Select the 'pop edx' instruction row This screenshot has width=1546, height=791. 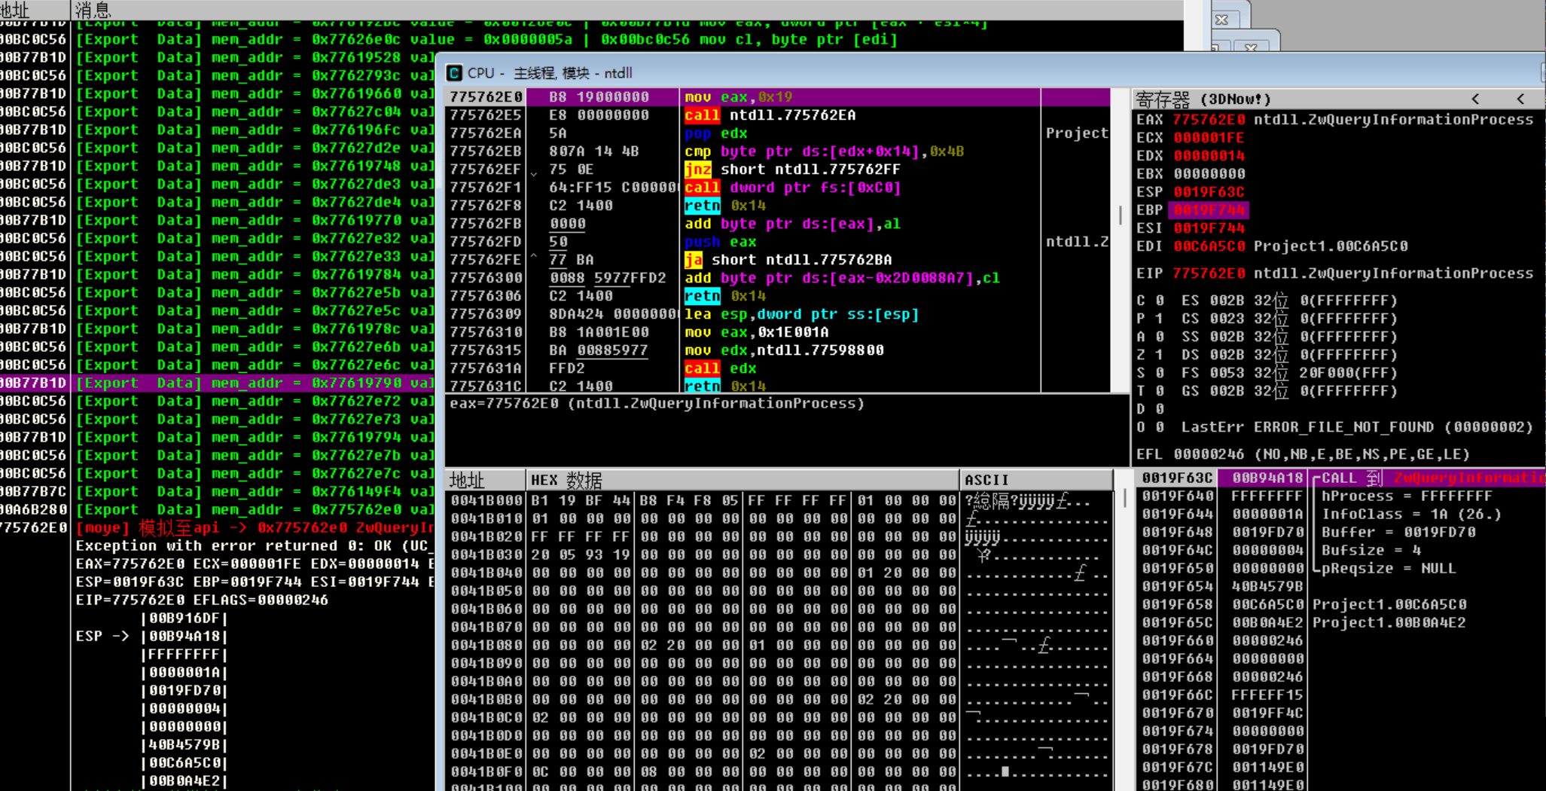pos(778,133)
